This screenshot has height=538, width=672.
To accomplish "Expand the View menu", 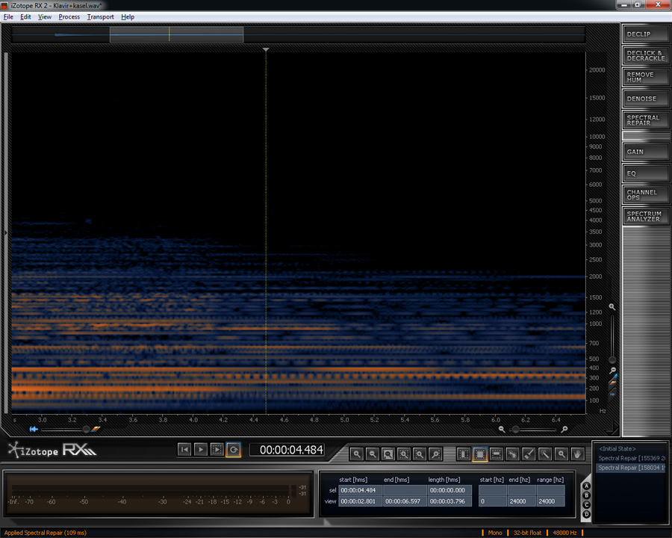I will 45,16.
